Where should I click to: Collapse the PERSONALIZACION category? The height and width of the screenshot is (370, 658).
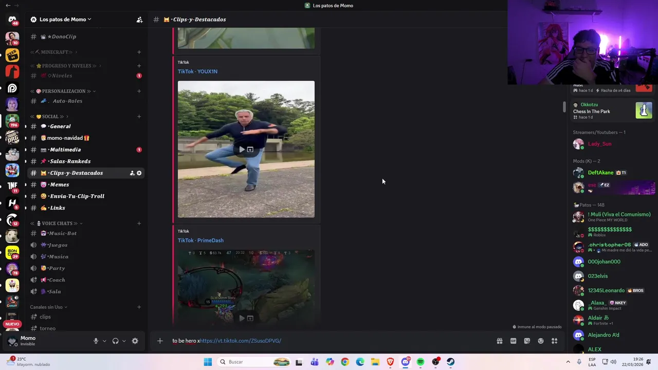pyautogui.click(x=63, y=91)
